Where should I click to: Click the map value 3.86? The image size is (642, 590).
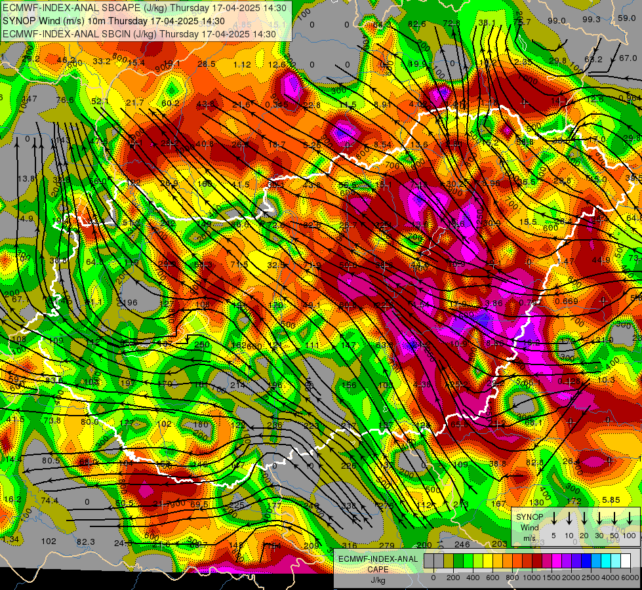(494, 303)
